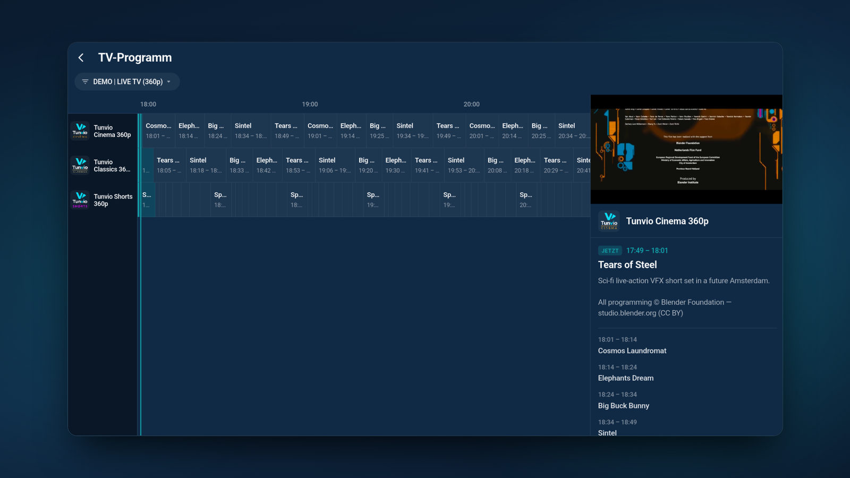This screenshot has height=478, width=850.
Task: Select Sintel at 18:18 in Classics row
Action: pos(206,165)
